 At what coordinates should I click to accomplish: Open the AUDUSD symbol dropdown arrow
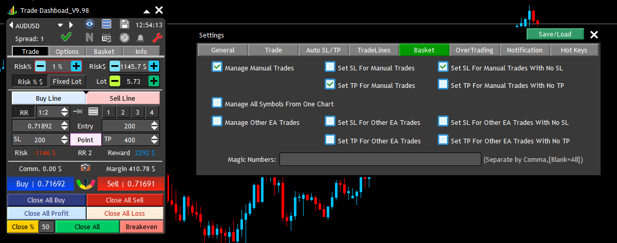click(x=60, y=25)
